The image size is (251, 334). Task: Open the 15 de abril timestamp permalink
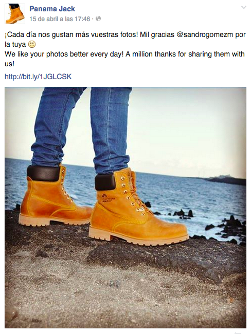60,19
